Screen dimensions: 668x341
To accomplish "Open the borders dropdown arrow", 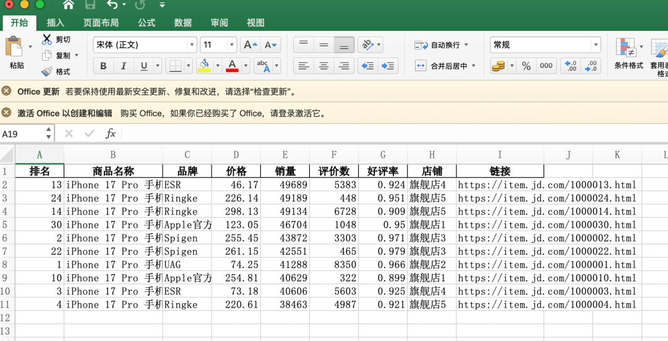I will (x=189, y=66).
